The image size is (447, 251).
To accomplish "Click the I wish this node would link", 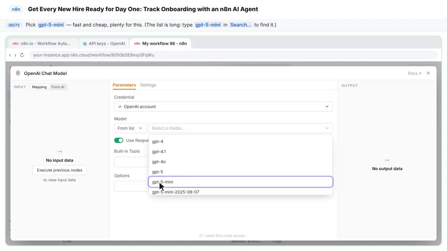I will click(x=223, y=236).
